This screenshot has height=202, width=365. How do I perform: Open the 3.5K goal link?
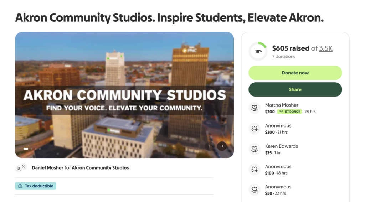coord(325,48)
